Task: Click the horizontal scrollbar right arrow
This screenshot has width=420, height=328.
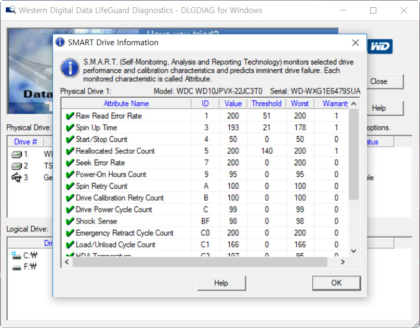Action: [343, 262]
